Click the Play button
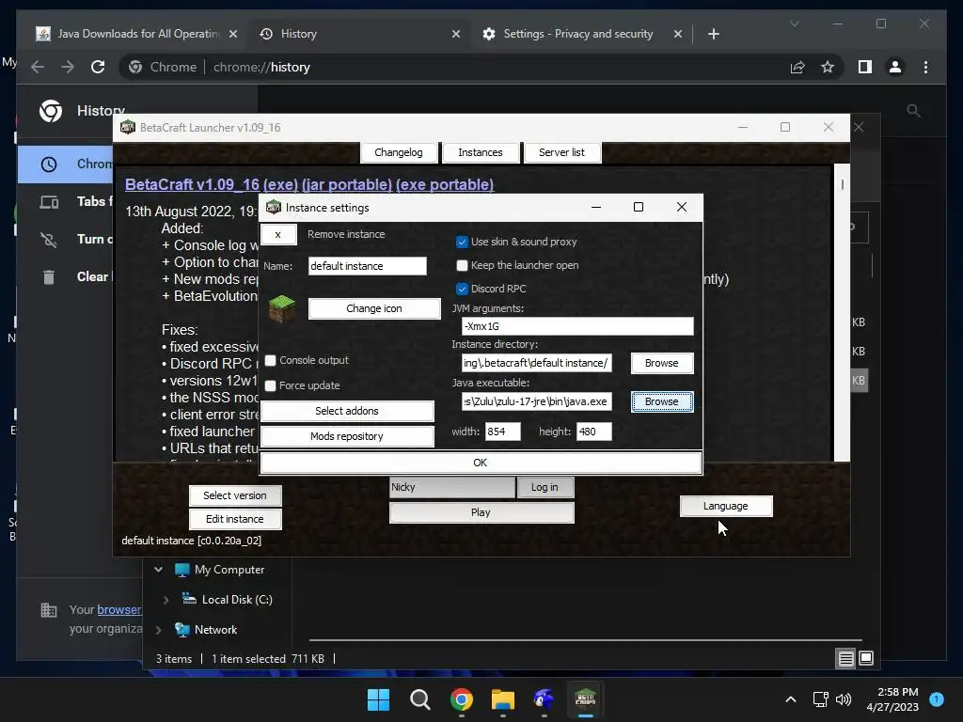The image size is (963, 722). [x=481, y=512]
